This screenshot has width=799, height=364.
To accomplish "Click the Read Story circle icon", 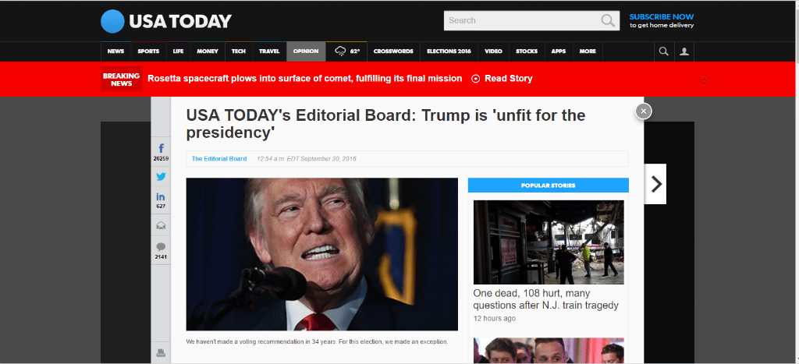I will tap(475, 79).
